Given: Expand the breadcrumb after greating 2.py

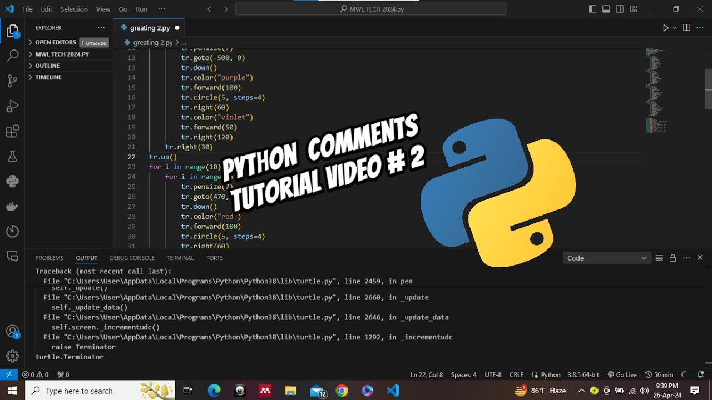Looking at the screenshot, I should tap(183, 42).
